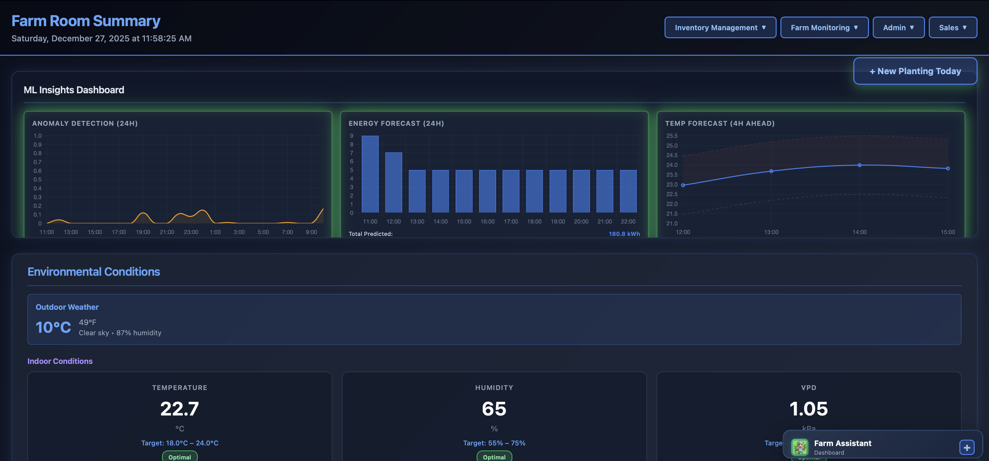
Task: Click the VPD reading of 1.05
Action: pos(808,409)
